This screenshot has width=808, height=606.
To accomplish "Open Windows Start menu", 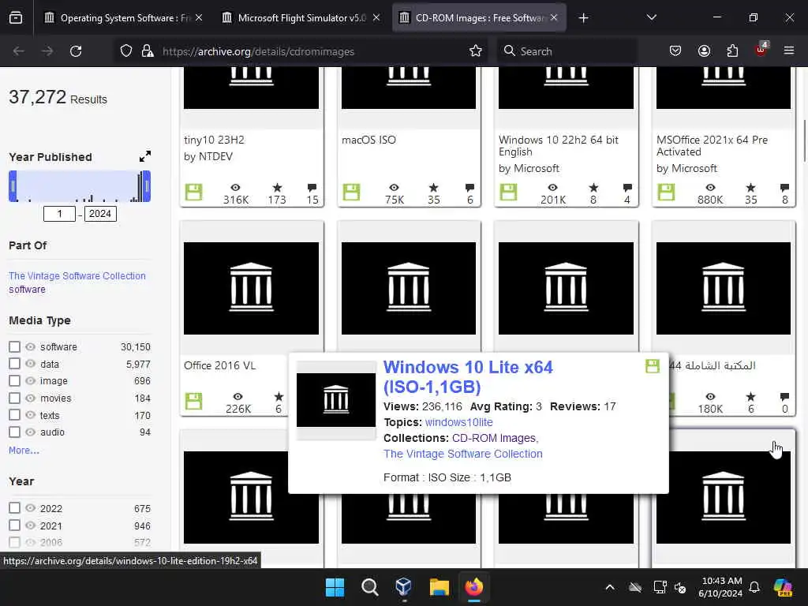I will (x=335, y=587).
